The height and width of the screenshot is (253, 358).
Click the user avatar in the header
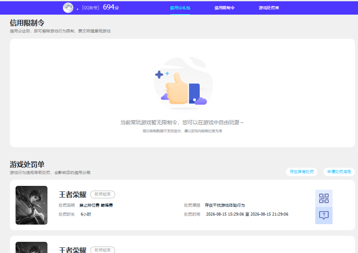click(x=68, y=8)
